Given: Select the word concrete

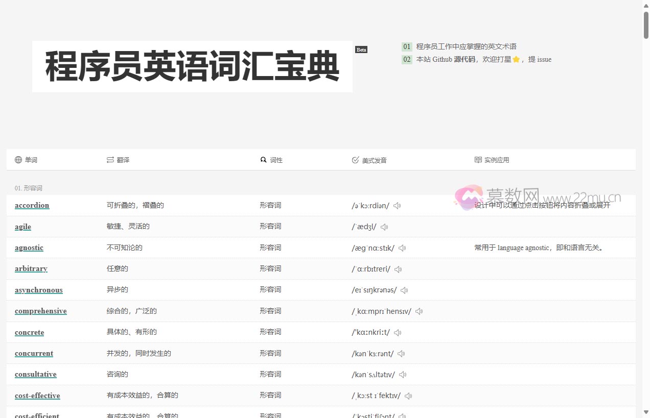Looking at the screenshot, I should tap(29, 332).
